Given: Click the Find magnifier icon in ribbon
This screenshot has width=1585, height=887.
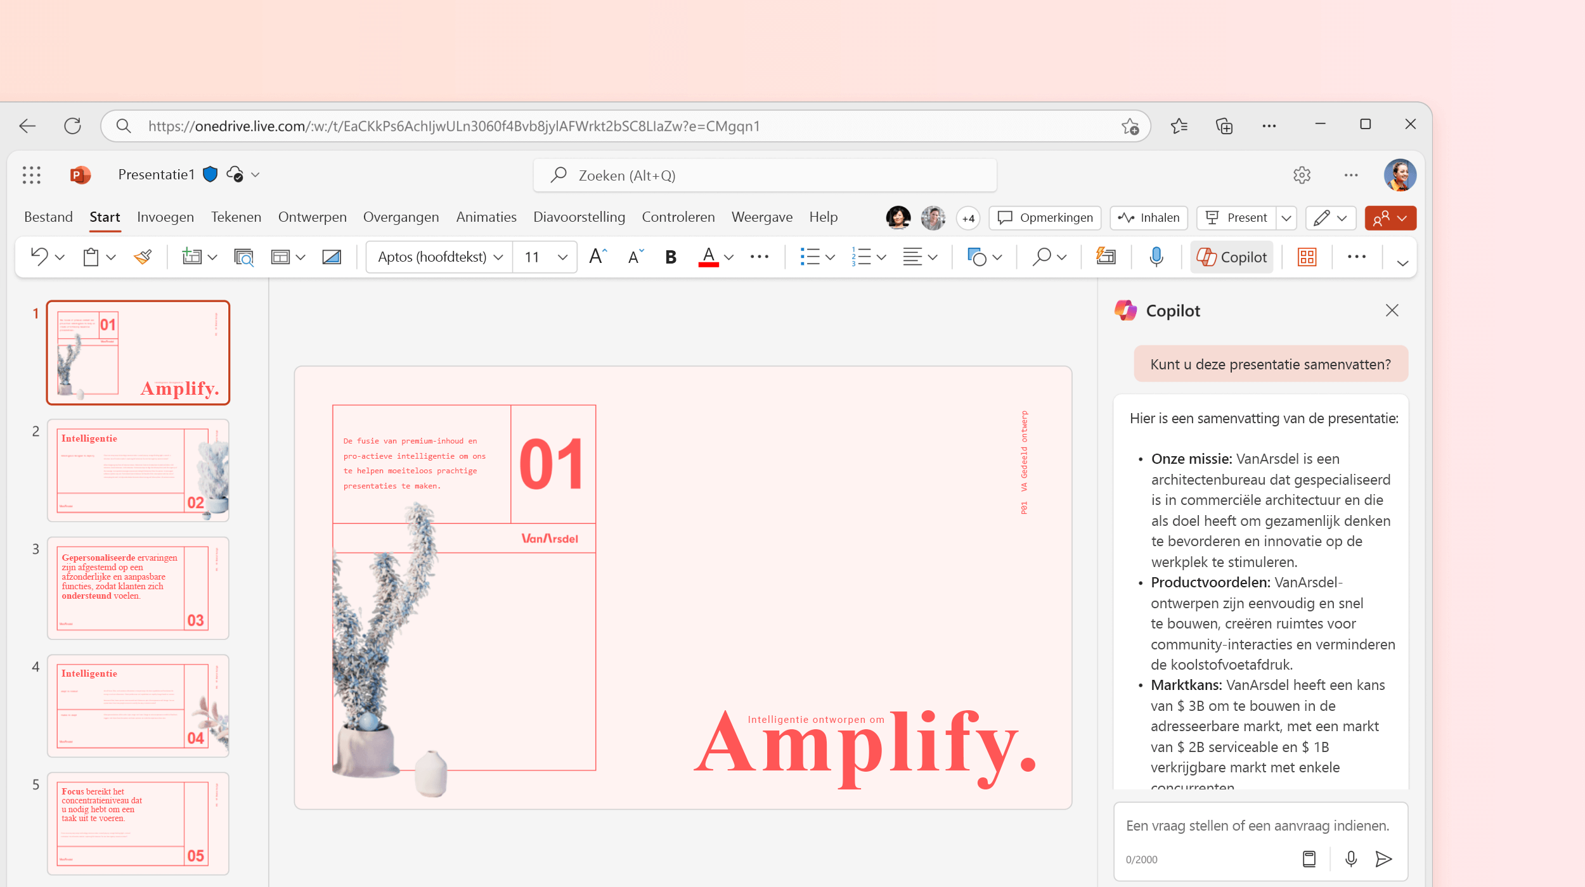Looking at the screenshot, I should [1042, 257].
